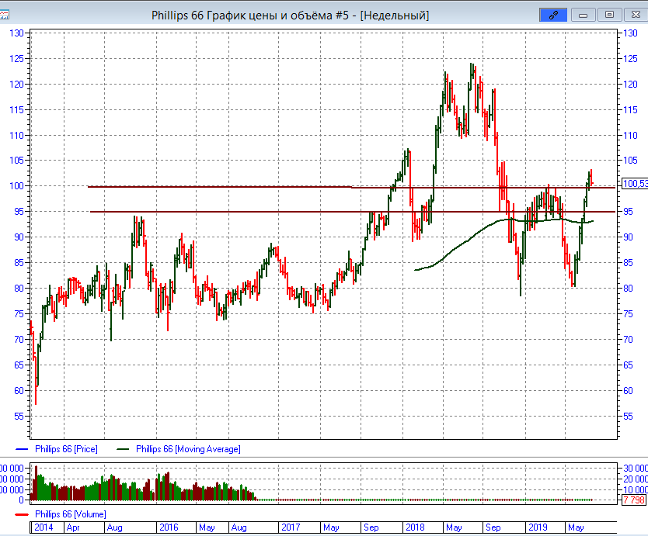Screen dimensions: 648x536
Task: Select the Apr marker on the time axis
Action: click(72, 527)
